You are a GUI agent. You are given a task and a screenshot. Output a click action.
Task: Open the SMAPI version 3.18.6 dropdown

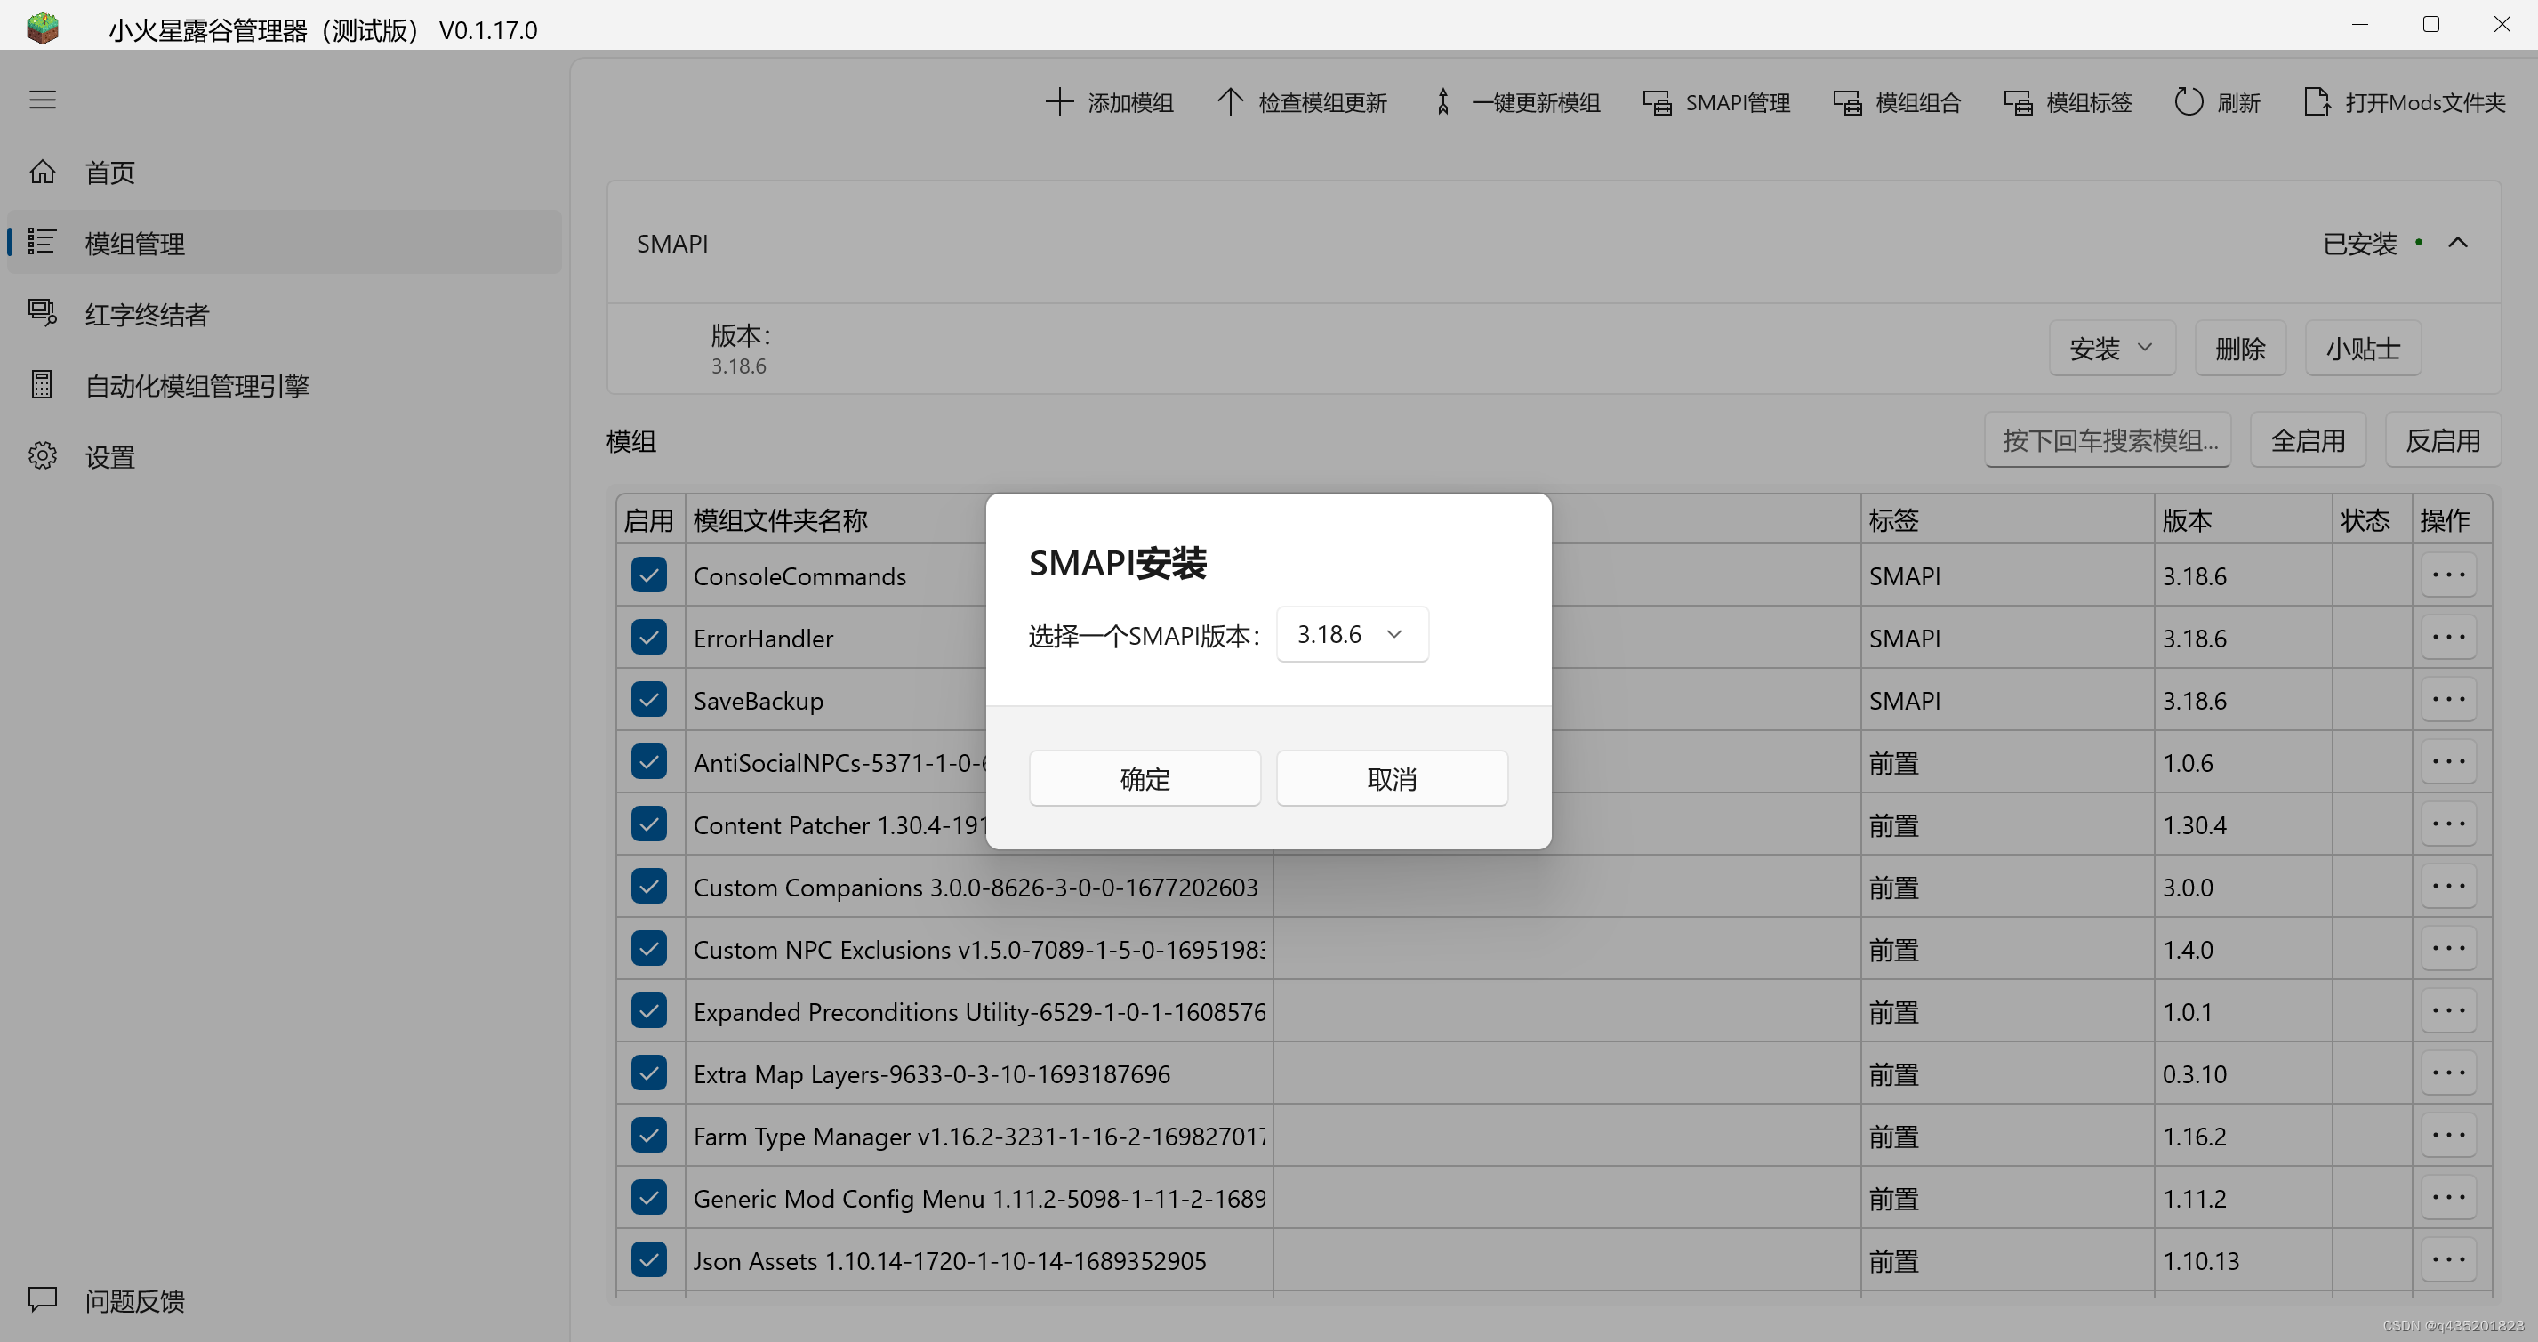pyautogui.click(x=1352, y=633)
